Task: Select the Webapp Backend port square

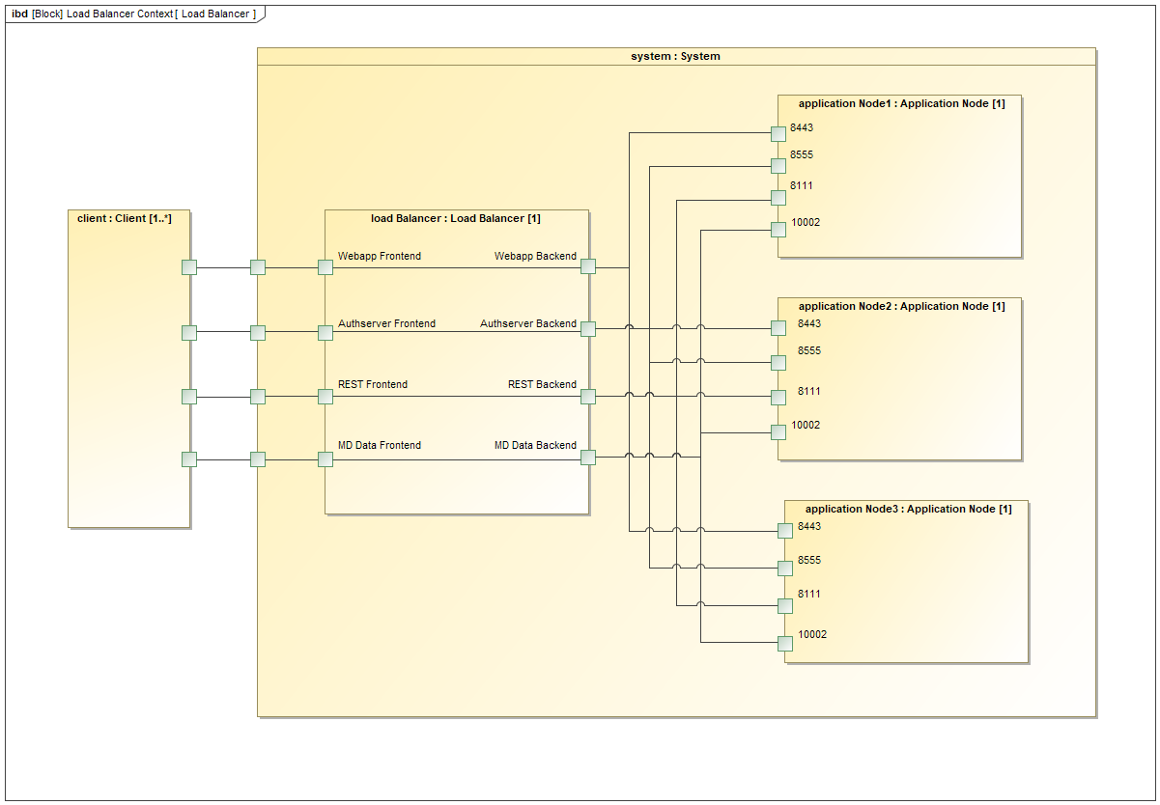Action: click(x=588, y=266)
